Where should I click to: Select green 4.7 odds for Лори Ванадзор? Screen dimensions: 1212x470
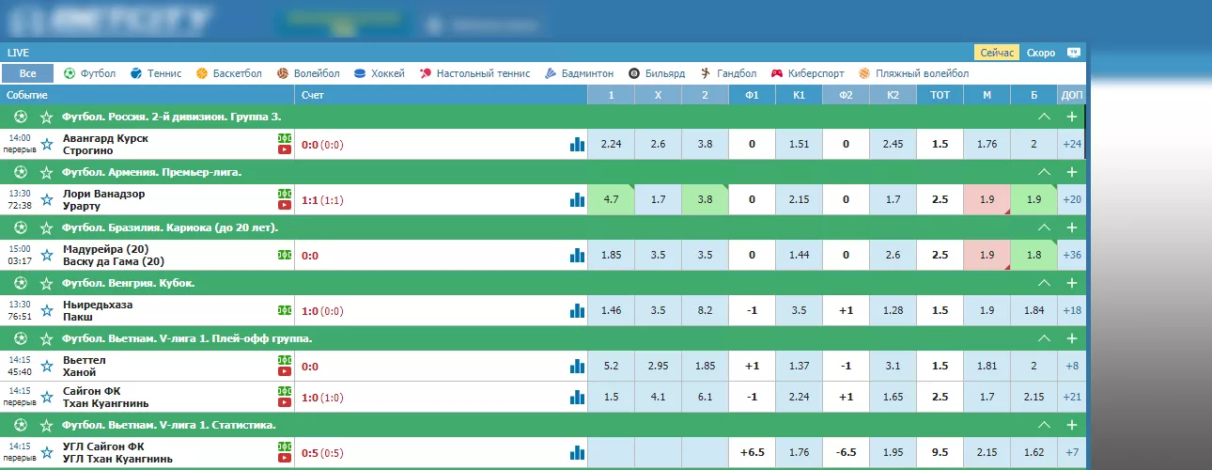[612, 200]
